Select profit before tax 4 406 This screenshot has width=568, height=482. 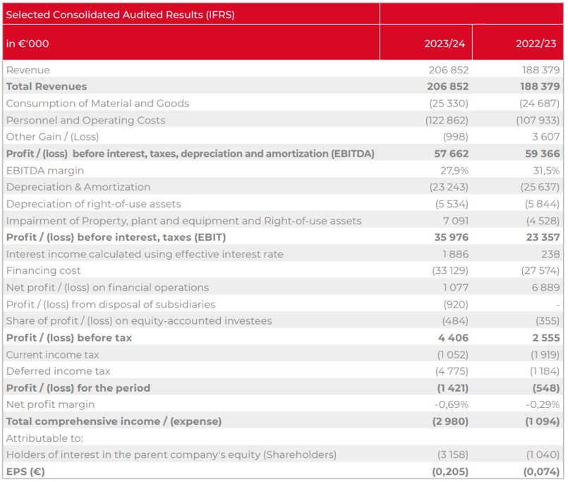coord(453,338)
